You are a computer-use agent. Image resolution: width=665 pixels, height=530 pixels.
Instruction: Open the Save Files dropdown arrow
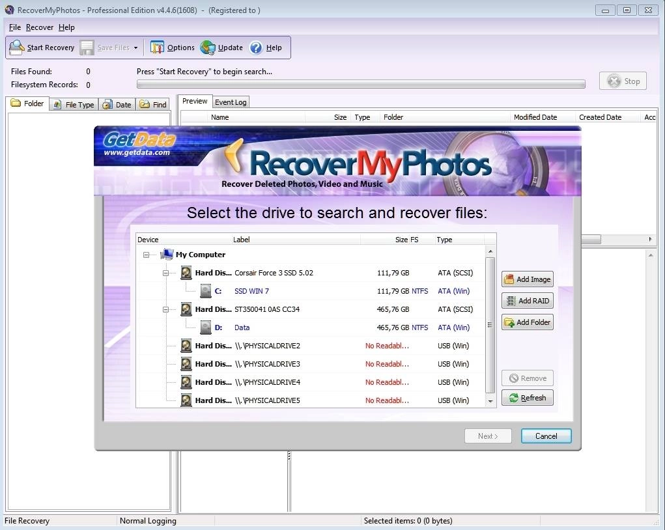(135, 48)
